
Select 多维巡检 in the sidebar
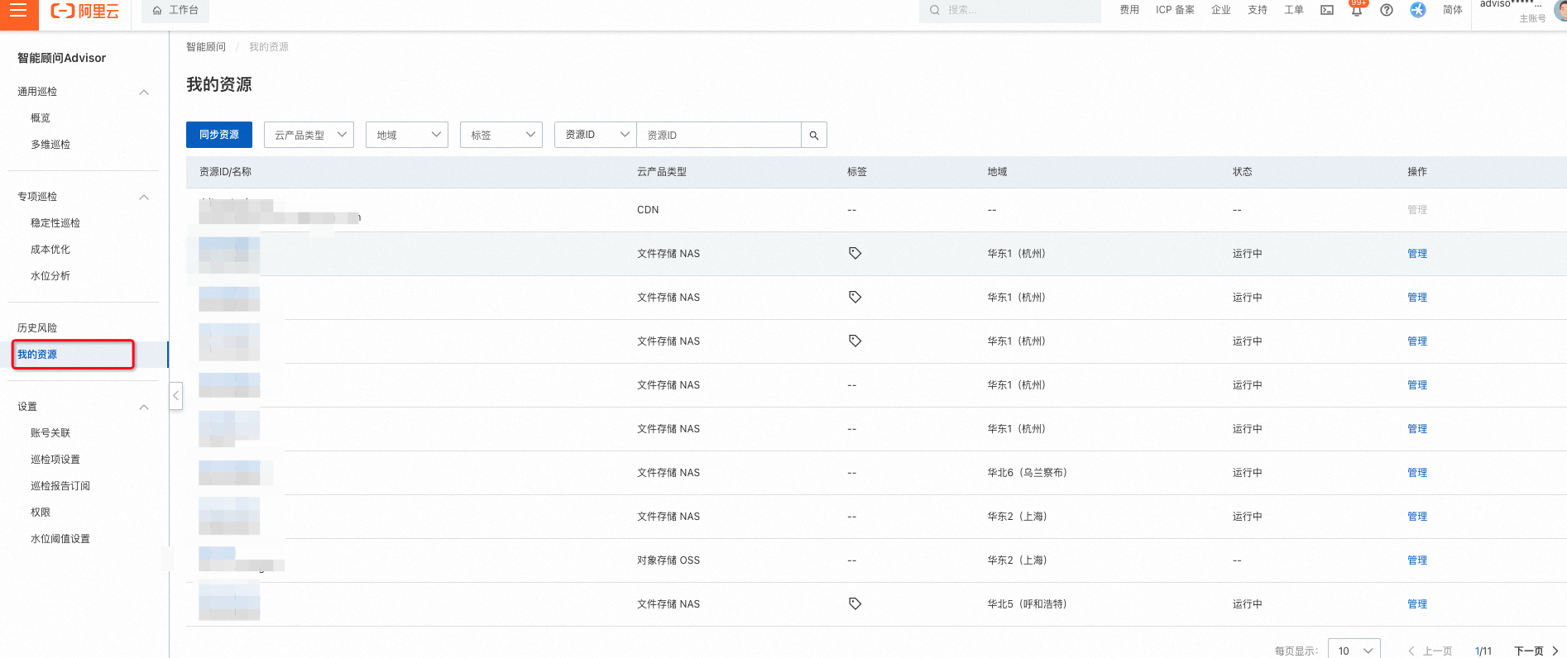[x=50, y=145]
